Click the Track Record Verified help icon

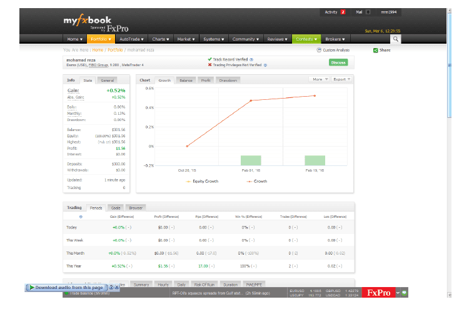[251, 60]
